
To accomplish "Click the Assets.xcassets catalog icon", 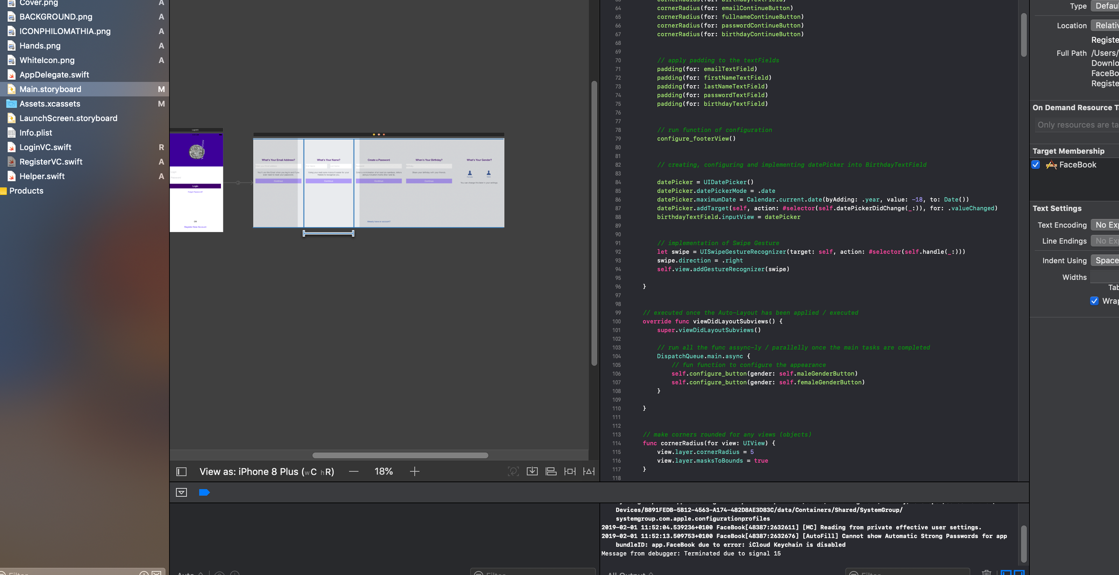I will [x=11, y=103].
